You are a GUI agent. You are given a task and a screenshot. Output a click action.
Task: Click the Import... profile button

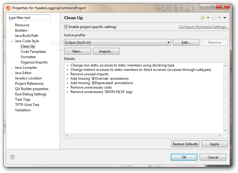coord(106,51)
